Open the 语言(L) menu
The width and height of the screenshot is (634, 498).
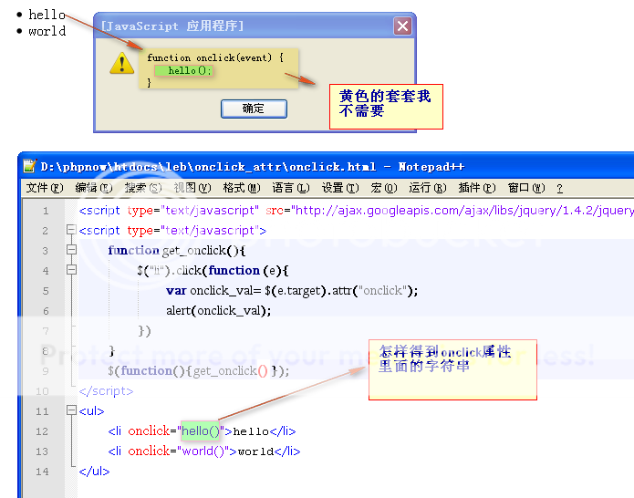(291, 188)
